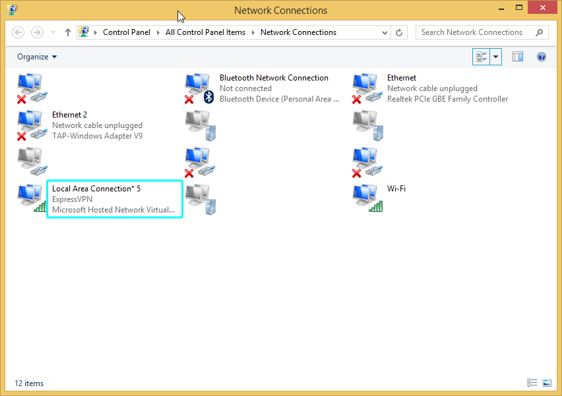The image size is (562, 396).
Task: Click the Ethernet 2 label
Action: [69, 115]
